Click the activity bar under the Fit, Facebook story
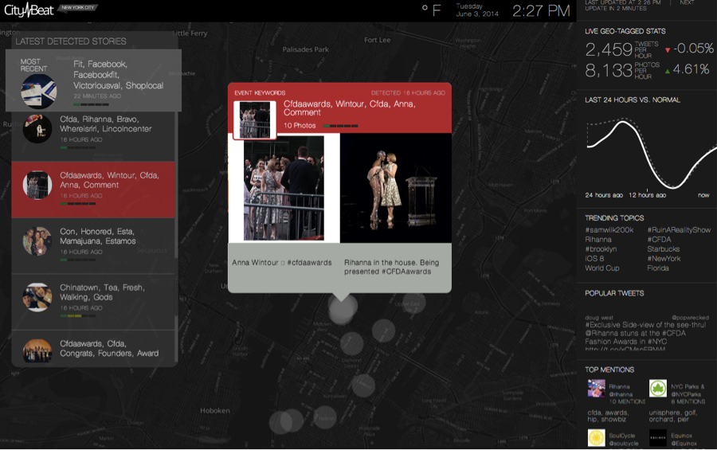Viewport: 717px width, 450px height. [x=91, y=104]
